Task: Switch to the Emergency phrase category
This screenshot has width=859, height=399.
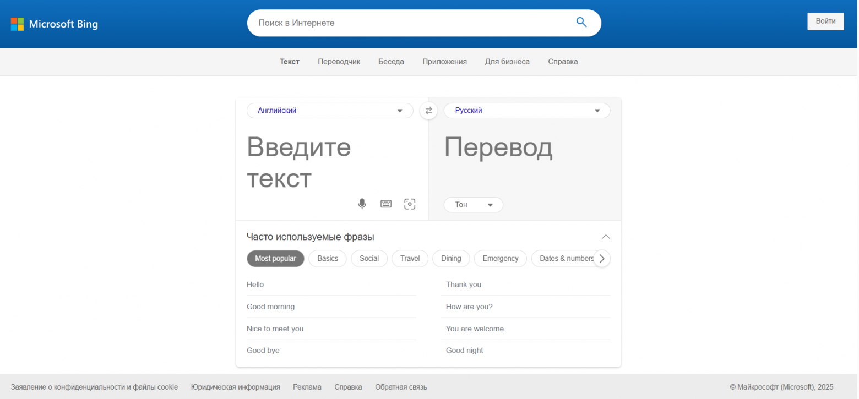Action: tap(500, 258)
